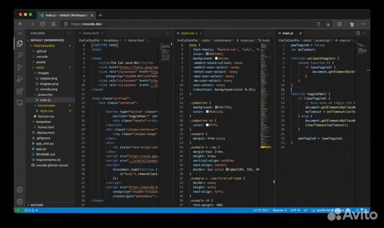Open the Search view in activity bar
Screen dimensions: 384x228
pos(20,55)
